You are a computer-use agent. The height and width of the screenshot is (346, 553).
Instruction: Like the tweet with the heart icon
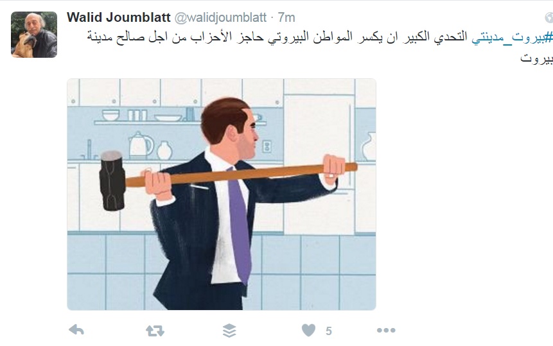[308, 330]
